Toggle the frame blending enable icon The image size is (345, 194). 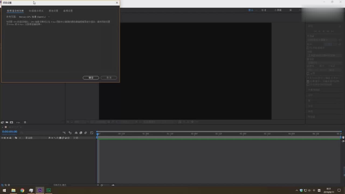tap(81, 133)
